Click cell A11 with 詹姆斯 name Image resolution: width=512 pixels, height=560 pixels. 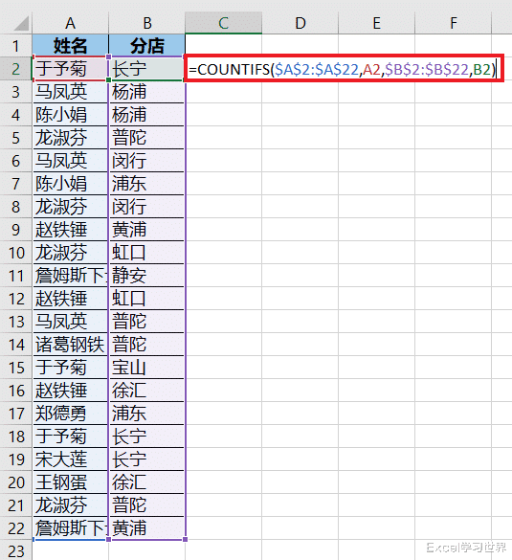[70, 276]
